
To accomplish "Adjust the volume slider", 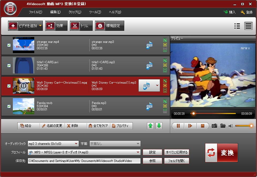I will tap(244, 126).
